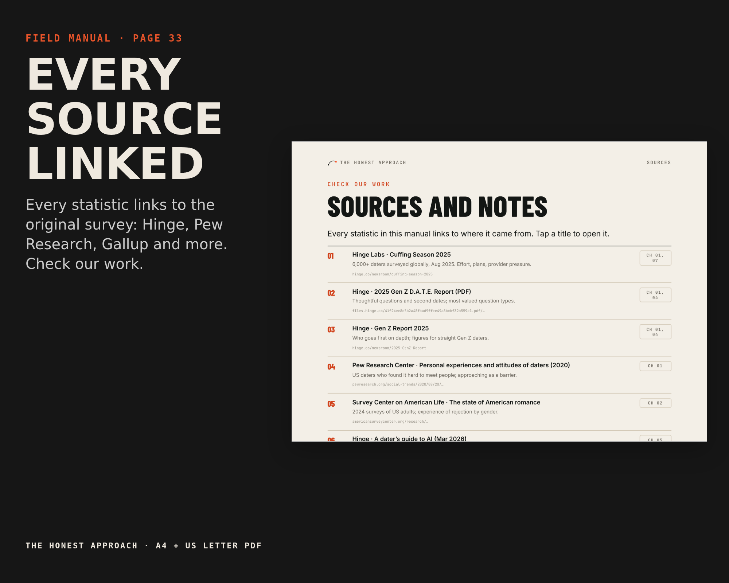The image size is (729, 583).
Task: Select source number 02
Action: pos(331,293)
